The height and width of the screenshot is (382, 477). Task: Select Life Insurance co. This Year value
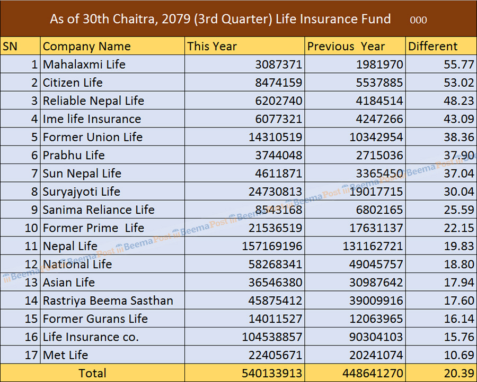click(271, 337)
